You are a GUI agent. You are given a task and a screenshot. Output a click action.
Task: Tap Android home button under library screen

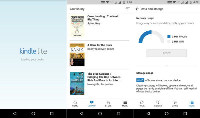[x=100, y=114]
